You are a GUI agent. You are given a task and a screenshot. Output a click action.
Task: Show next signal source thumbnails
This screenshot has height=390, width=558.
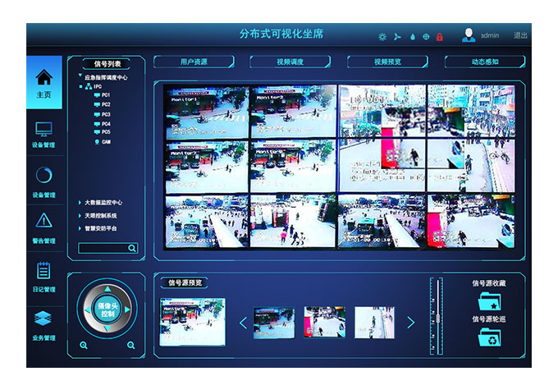(x=411, y=323)
